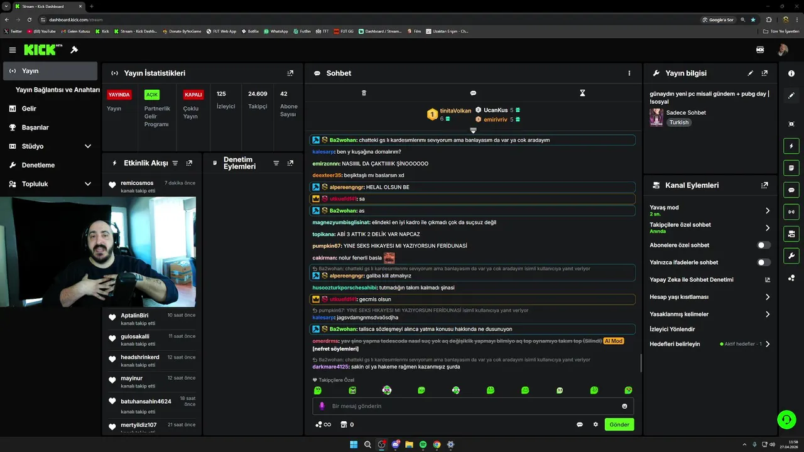804x452 pixels.
Task: Open File Explorer from the taskbar
Action: (x=409, y=444)
